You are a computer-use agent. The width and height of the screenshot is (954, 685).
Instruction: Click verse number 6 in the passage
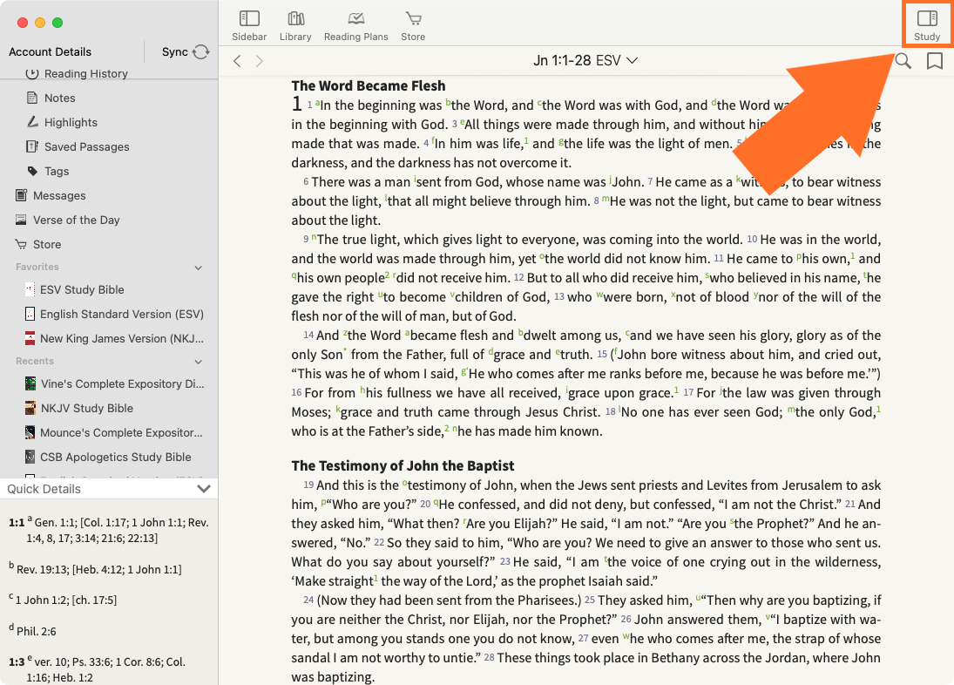[306, 182]
